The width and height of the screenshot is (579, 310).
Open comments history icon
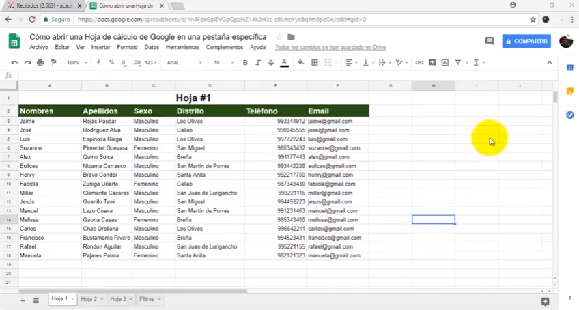(x=490, y=41)
